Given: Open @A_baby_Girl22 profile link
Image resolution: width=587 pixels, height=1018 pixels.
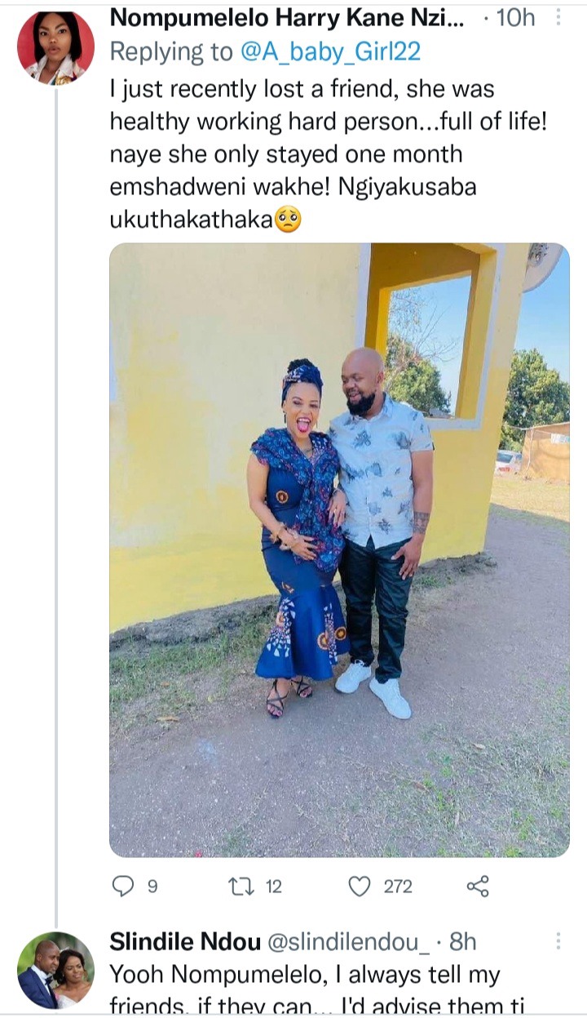Looking at the screenshot, I should pyautogui.click(x=329, y=51).
